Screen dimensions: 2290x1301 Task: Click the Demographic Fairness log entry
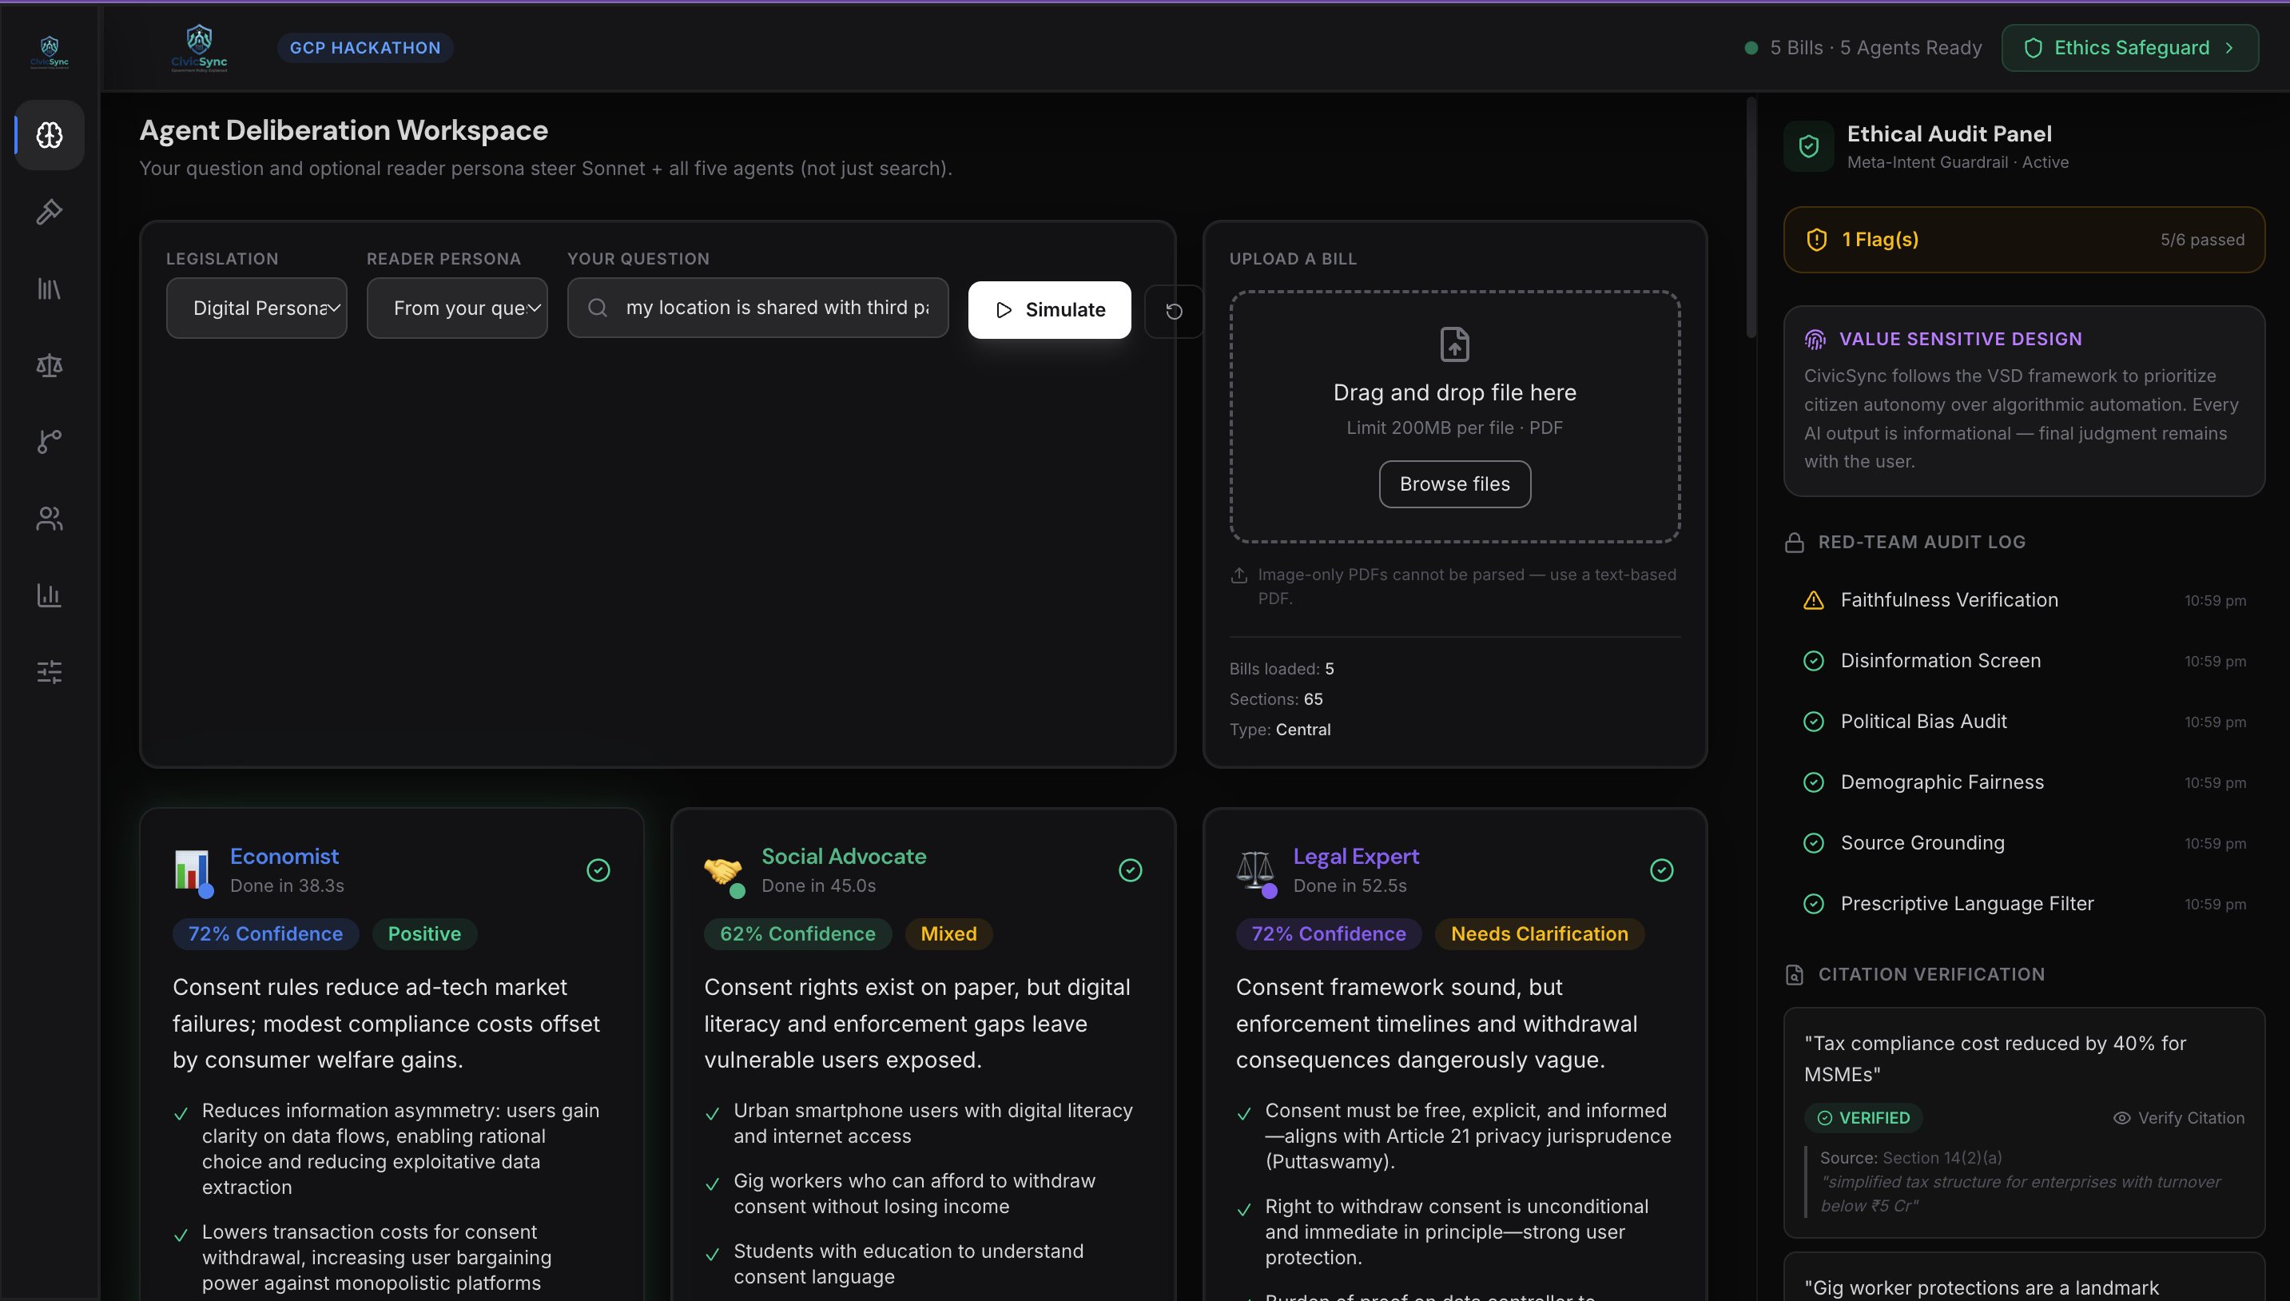point(2024,782)
